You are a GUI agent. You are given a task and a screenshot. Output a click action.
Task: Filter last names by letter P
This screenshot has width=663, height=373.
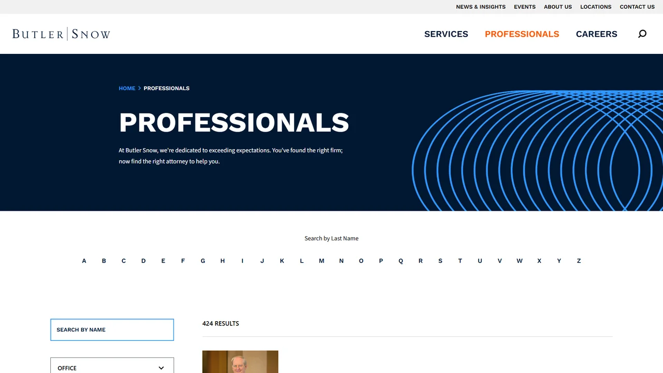(x=381, y=261)
